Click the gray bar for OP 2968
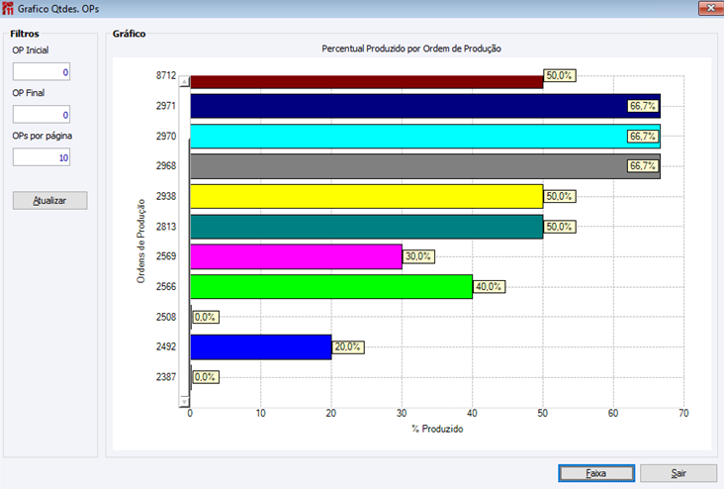Viewport: 724px width, 489px height. coord(425,166)
